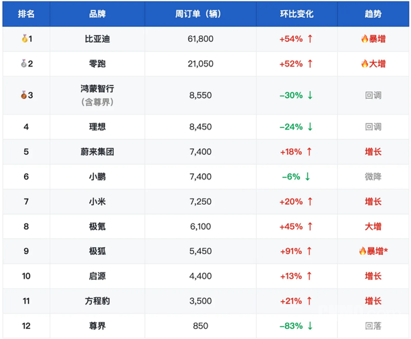
Task: Click the +52% change value
Action: (x=291, y=64)
